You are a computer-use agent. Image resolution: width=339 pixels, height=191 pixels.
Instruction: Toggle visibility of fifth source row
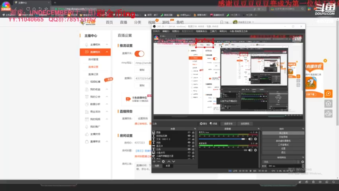[189, 146]
